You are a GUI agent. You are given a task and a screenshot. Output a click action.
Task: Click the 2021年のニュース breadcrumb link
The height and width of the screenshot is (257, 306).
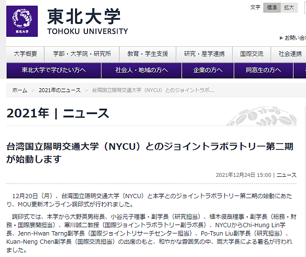click(60, 90)
